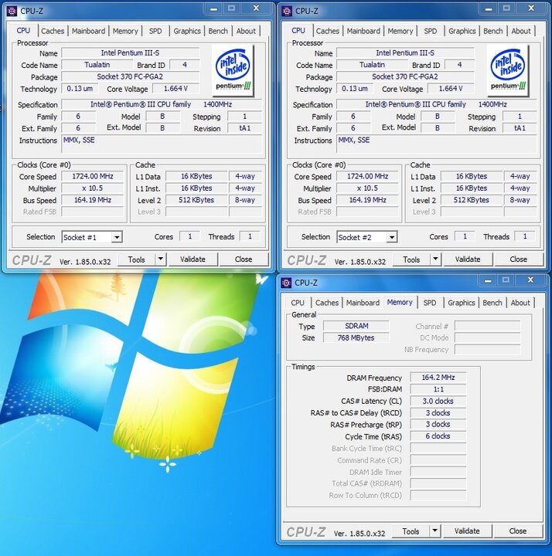Expand the Tools arrow in the Socket #2 window
The width and height of the screenshot is (552, 556).
[435, 259]
